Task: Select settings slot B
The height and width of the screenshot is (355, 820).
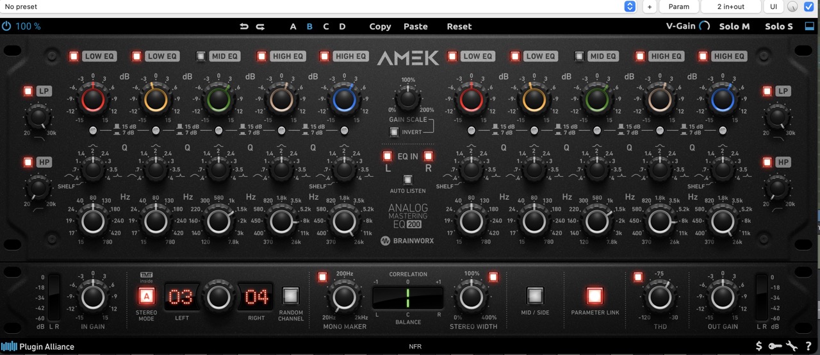Action: (310, 26)
